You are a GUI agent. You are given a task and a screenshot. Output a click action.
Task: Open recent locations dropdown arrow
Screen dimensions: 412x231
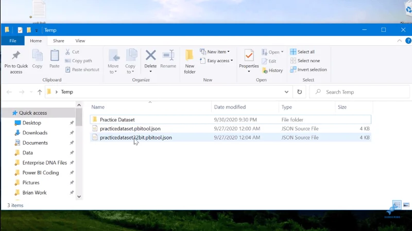coord(31,92)
